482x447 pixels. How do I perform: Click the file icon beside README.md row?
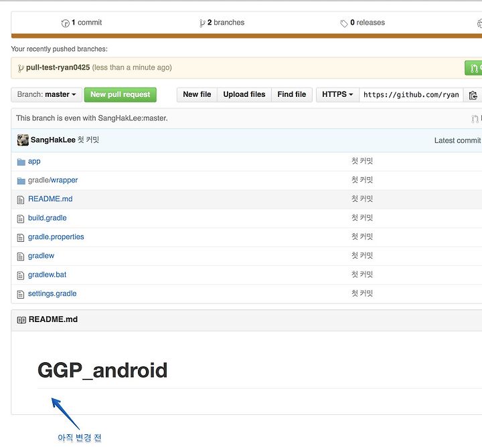pos(21,200)
